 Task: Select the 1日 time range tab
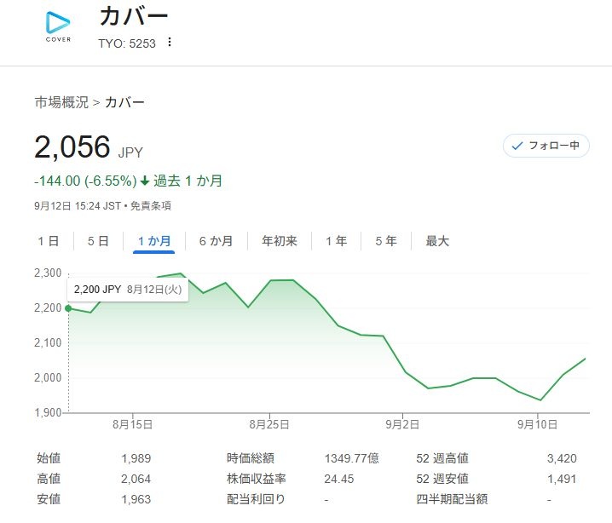pos(48,241)
